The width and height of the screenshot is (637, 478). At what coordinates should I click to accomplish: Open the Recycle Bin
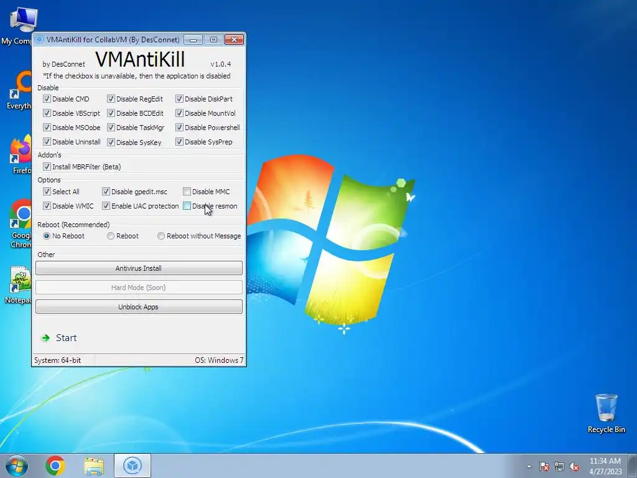click(x=606, y=413)
